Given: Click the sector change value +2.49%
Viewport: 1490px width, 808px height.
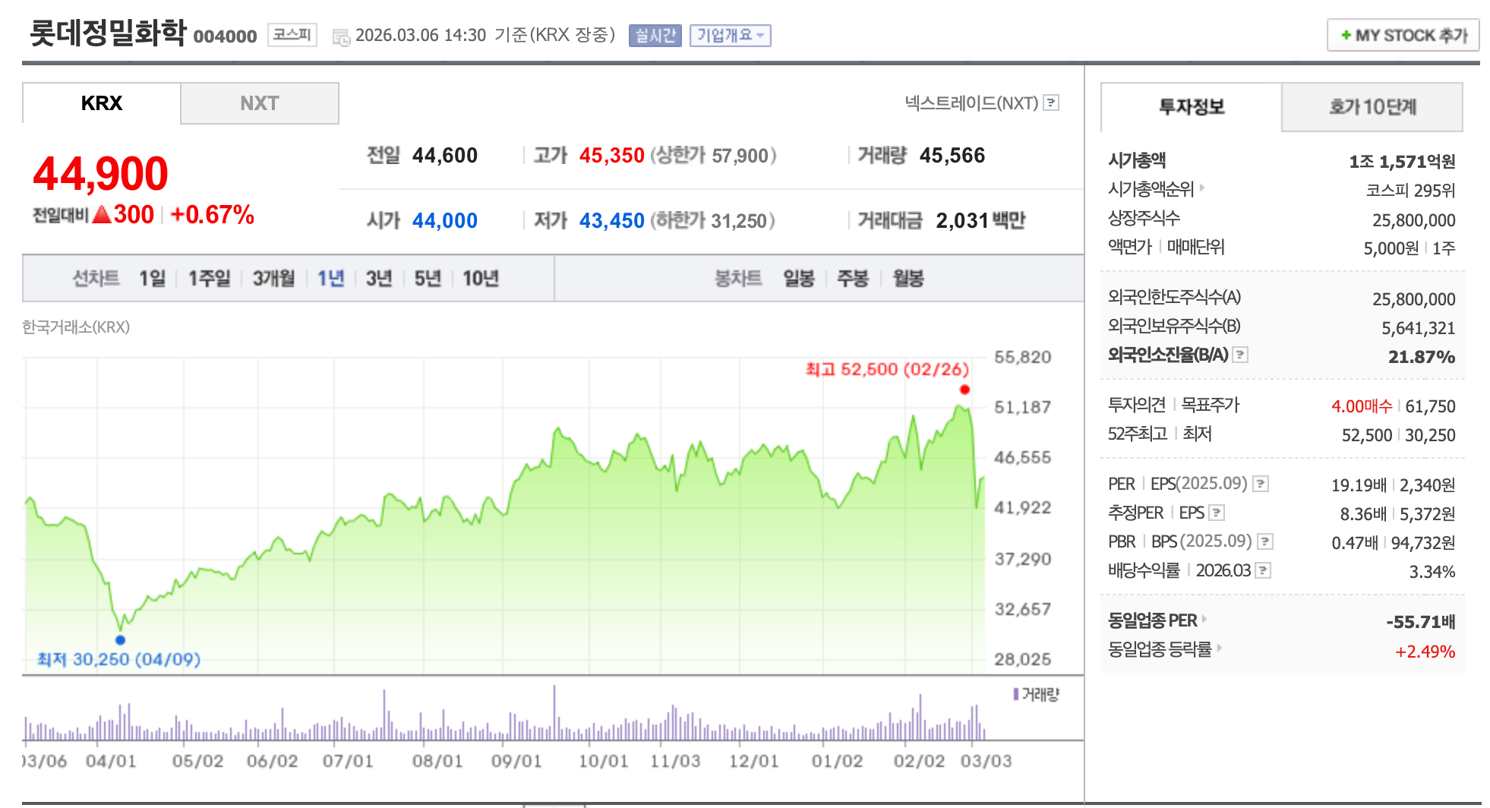Looking at the screenshot, I should [x=1425, y=652].
